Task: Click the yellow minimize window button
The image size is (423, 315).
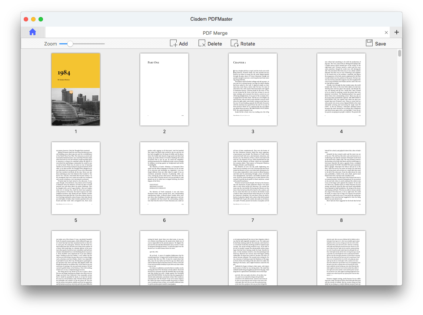Action: [x=33, y=19]
